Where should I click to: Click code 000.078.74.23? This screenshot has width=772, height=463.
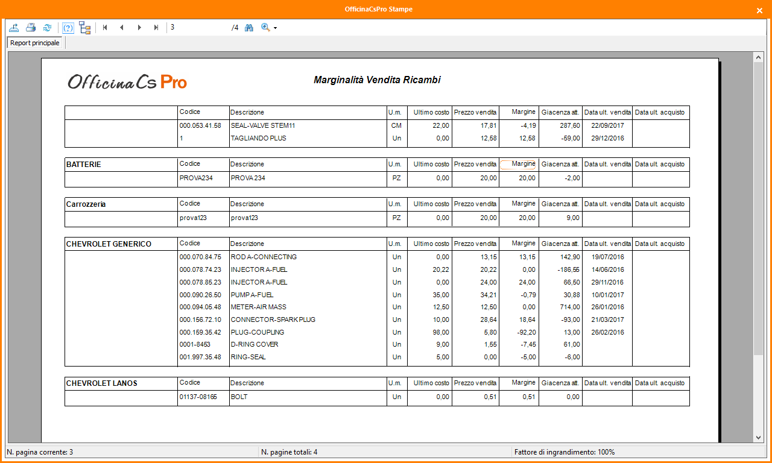click(x=200, y=270)
